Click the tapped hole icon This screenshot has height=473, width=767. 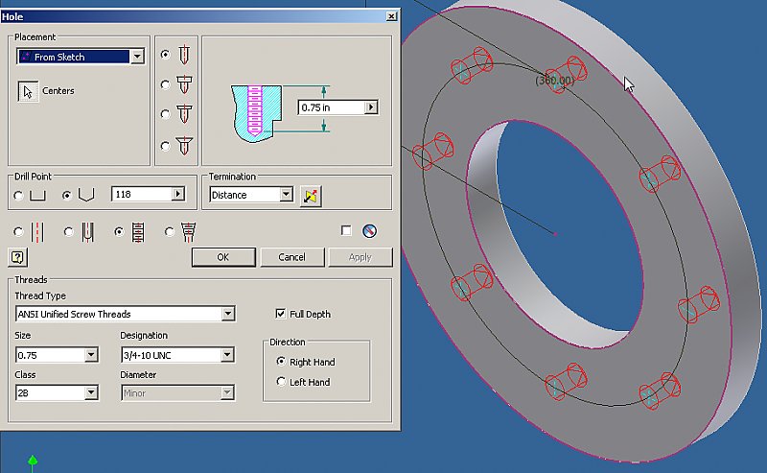tap(138, 232)
